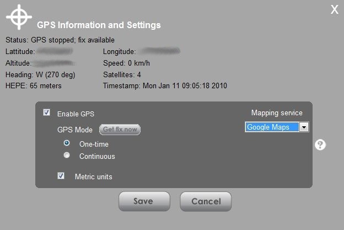Click the Metric units label text

click(x=94, y=176)
